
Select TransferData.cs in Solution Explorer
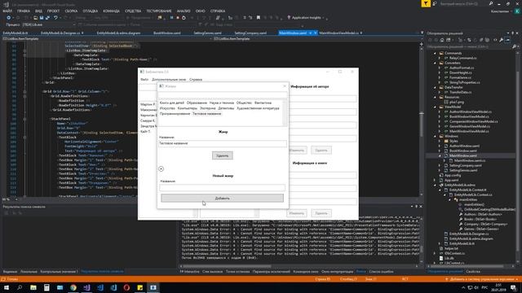(460, 92)
